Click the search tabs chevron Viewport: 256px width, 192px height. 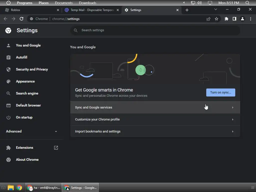(216, 9)
